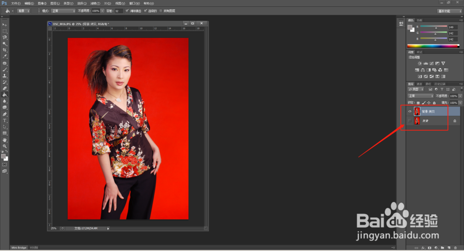Select the Magic Wand tool
This screenshot has height=251, width=464.
[x=5, y=44]
